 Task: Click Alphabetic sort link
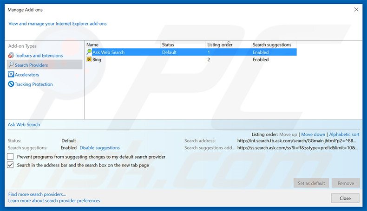point(344,134)
